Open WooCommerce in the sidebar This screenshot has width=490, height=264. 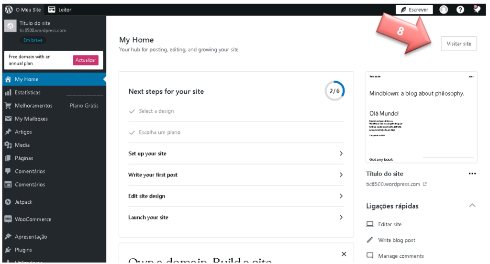(x=33, y=219)
